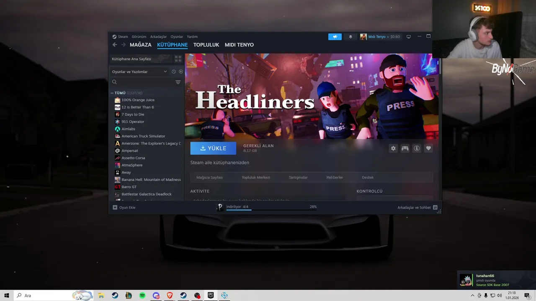Viewport: 536px width, 301px height.
Task: Click Arkadaşlar ve Sohbet button
Action: tap(417, 207)
